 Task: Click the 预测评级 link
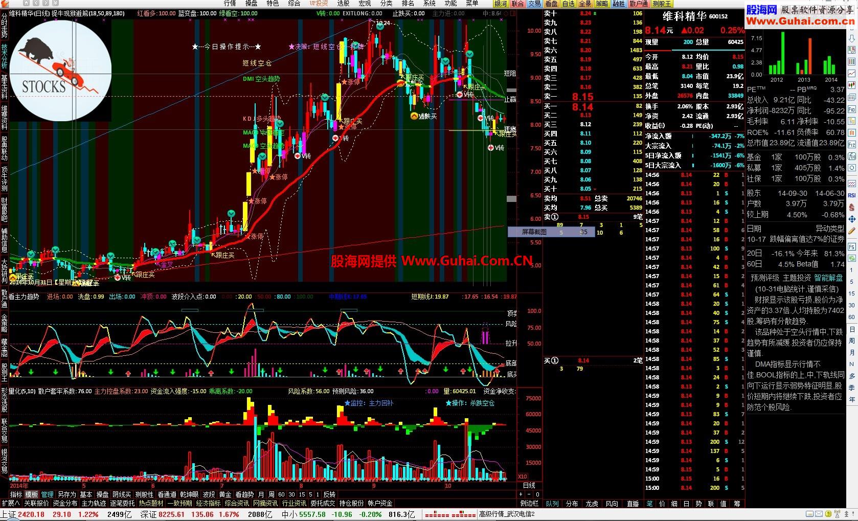click(765, 278)
